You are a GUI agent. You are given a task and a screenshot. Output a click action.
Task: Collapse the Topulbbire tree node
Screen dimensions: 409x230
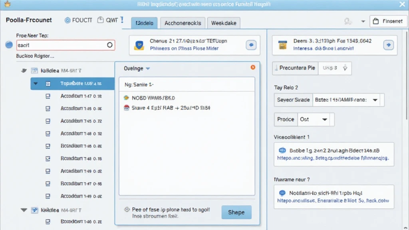pyautogui.click(x=36, y=84)
